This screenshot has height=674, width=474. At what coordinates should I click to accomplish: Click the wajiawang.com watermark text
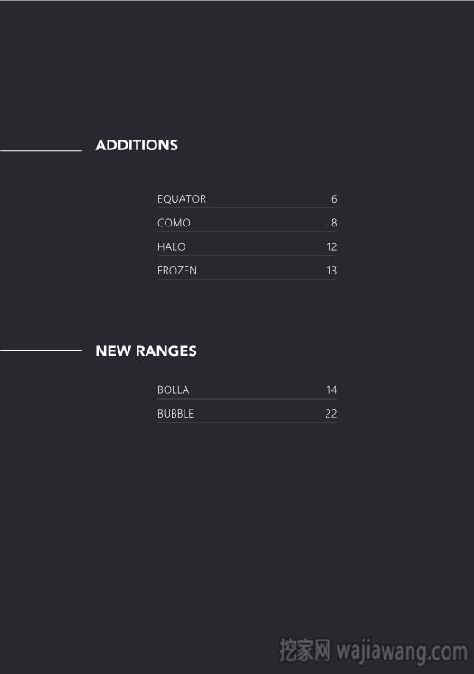(402, 651)
